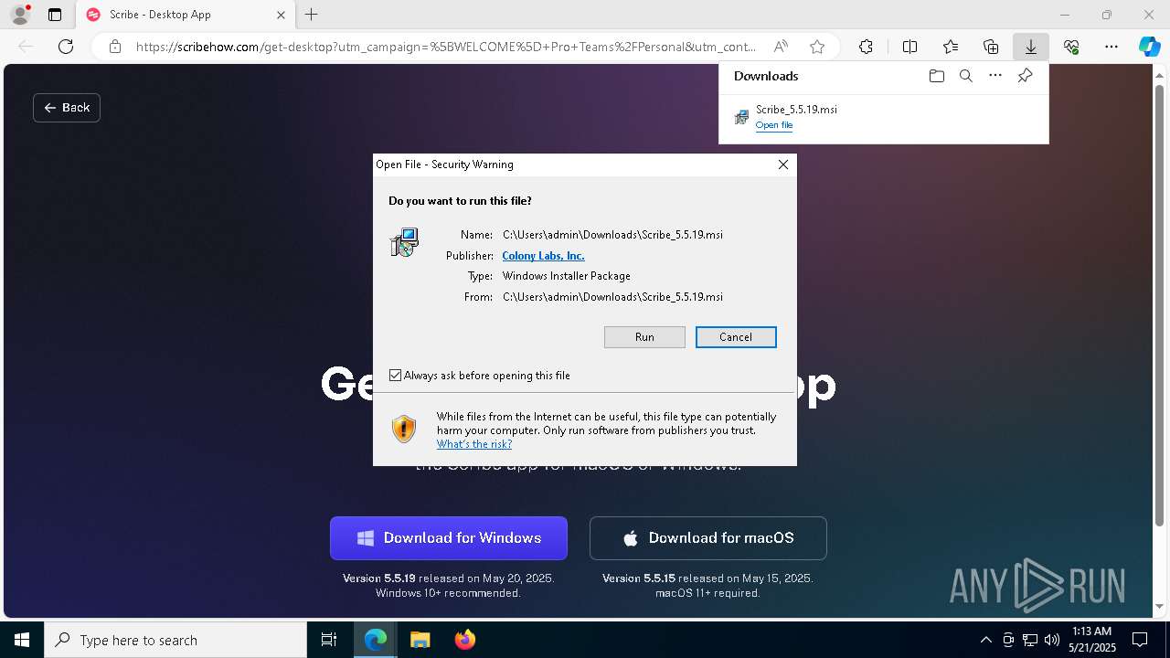Open Task View on the taskbar
This screenshot has height=658, width=1170.
(329, 640)
